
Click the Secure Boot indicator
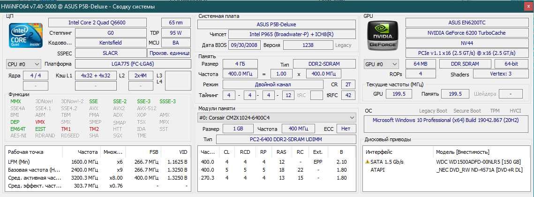click(x=467, y=111)
